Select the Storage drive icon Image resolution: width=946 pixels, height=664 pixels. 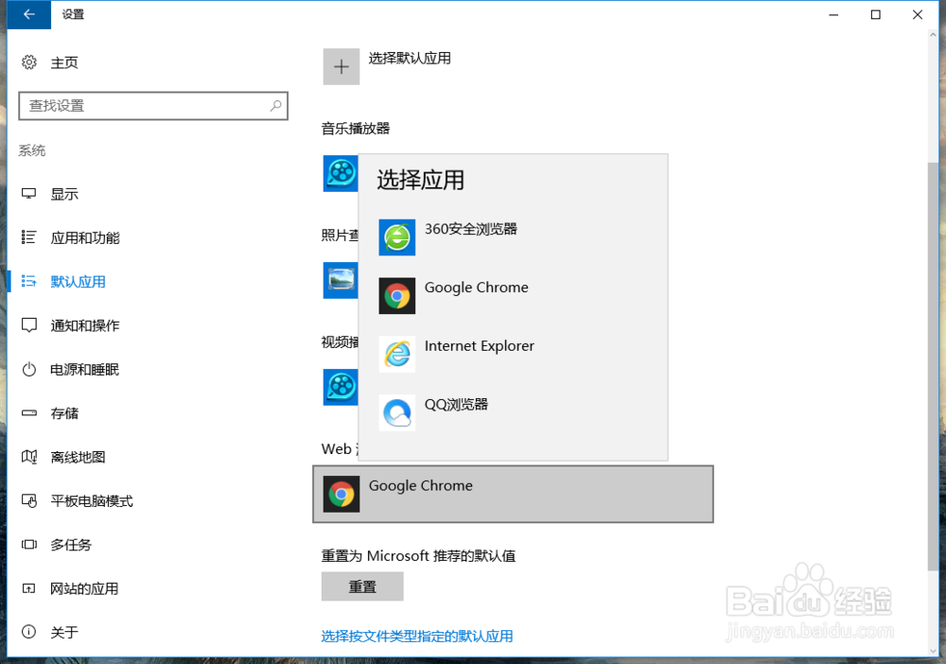(29, 413)
